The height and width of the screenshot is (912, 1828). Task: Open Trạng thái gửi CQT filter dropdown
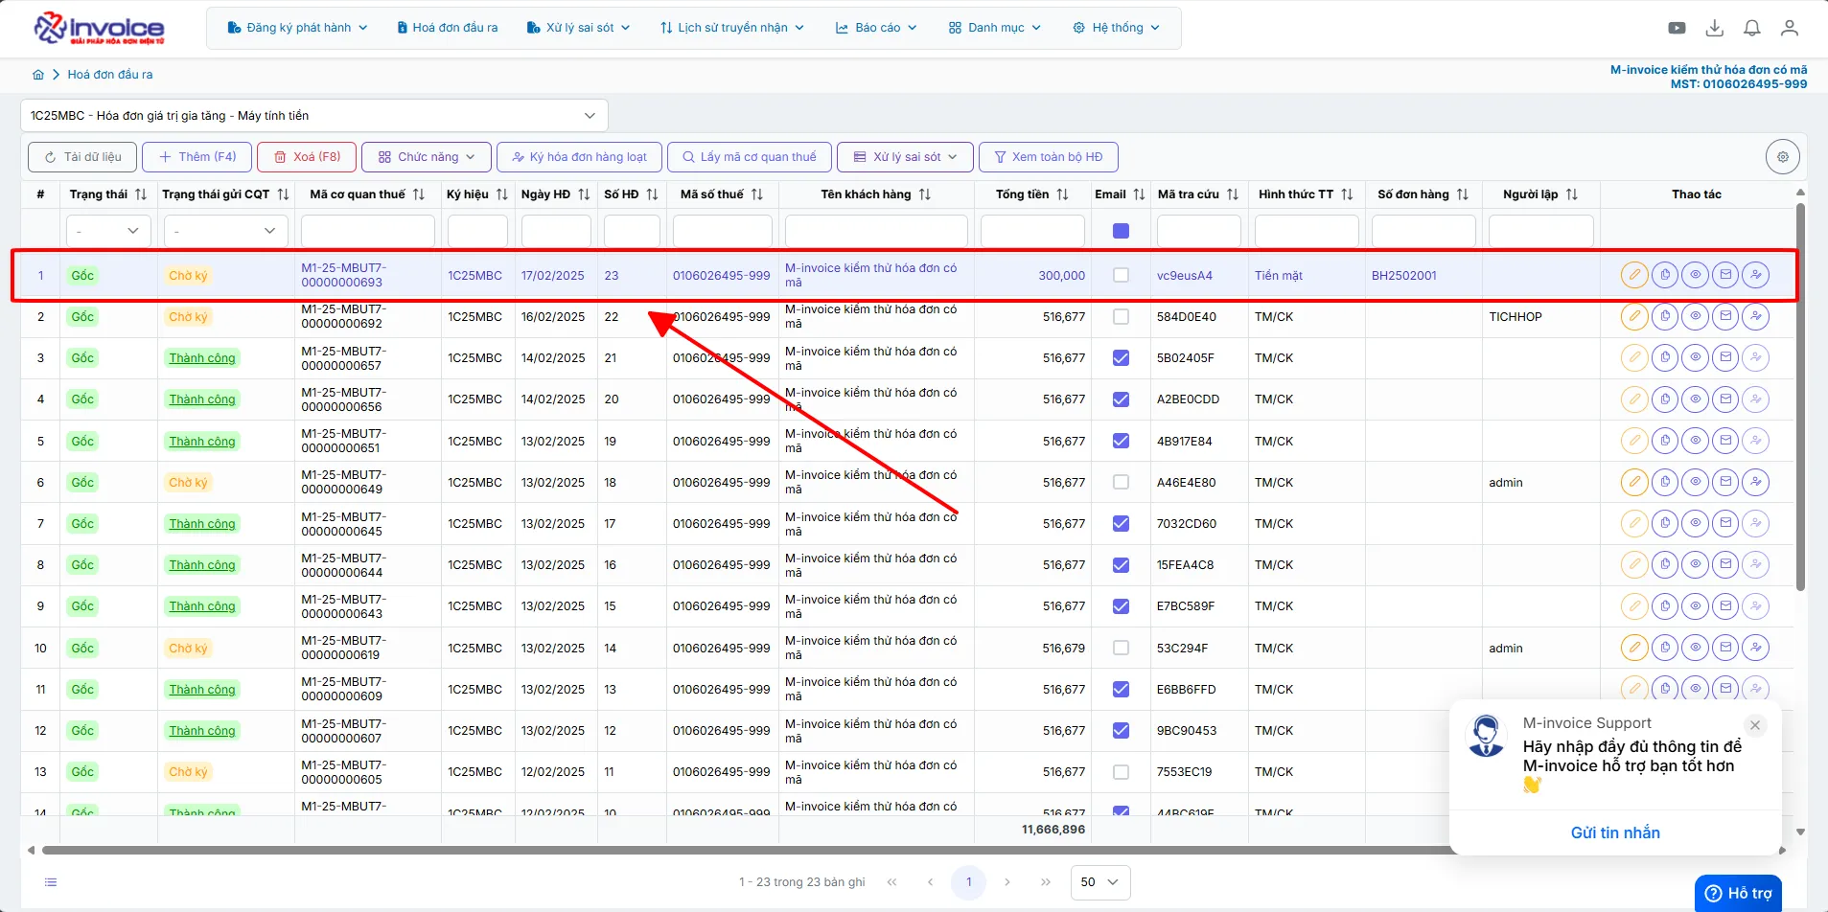pos(225,231)
